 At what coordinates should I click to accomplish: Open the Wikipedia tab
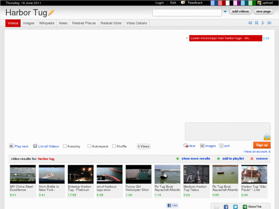[x=46, y=23]
